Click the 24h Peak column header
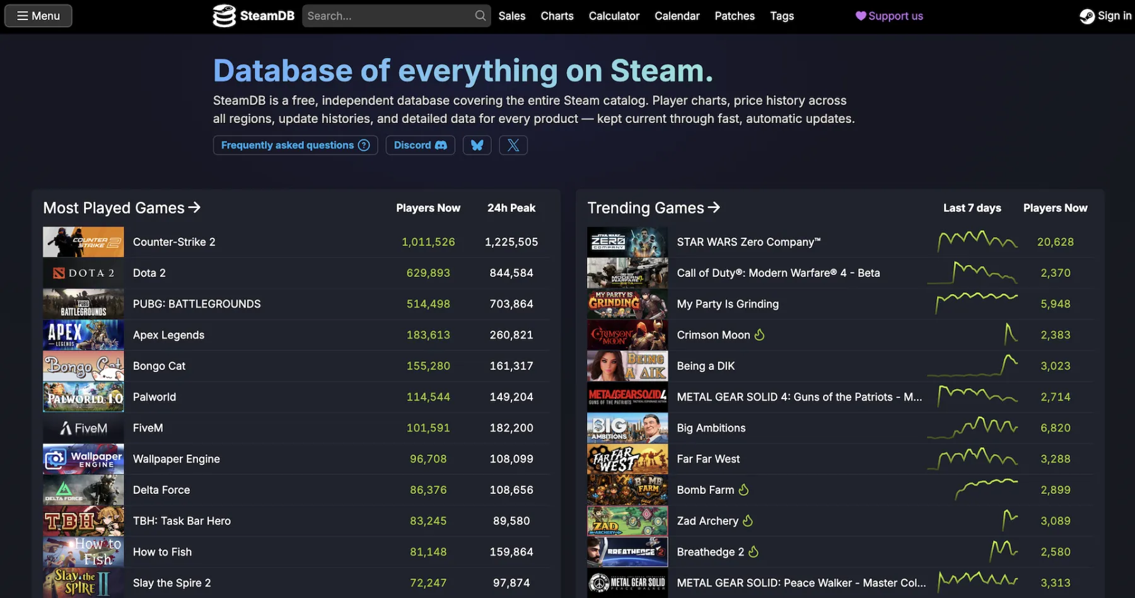 [x=511, y=208]
